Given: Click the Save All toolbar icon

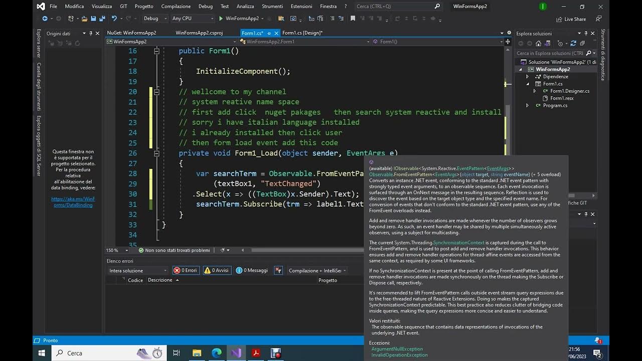Looking at the screenshot, I should 102,19.
